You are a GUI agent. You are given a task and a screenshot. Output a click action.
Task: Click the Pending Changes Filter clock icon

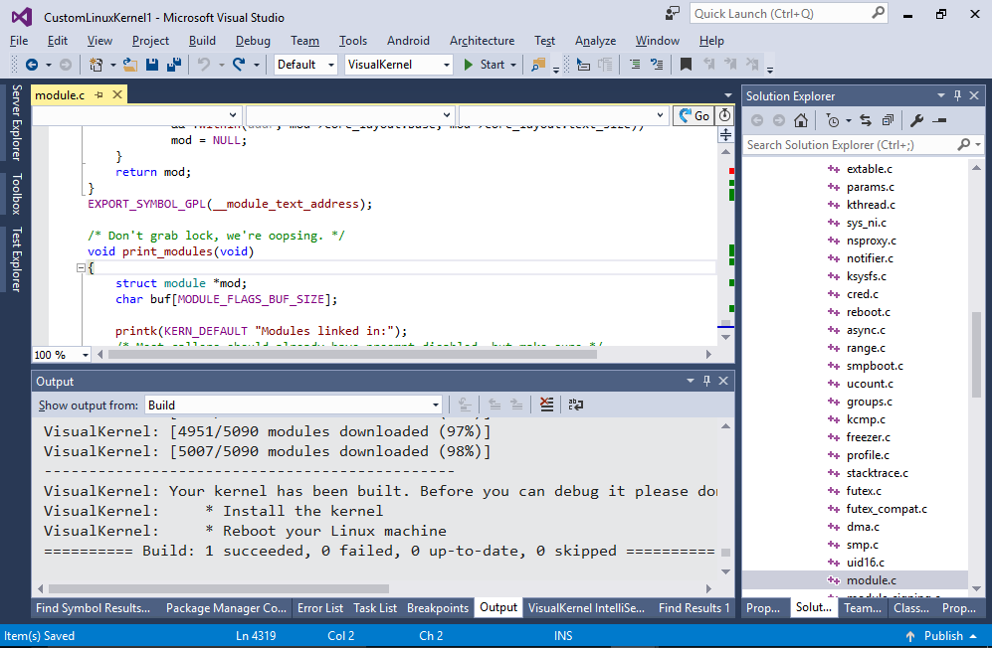tap(833, 120)
